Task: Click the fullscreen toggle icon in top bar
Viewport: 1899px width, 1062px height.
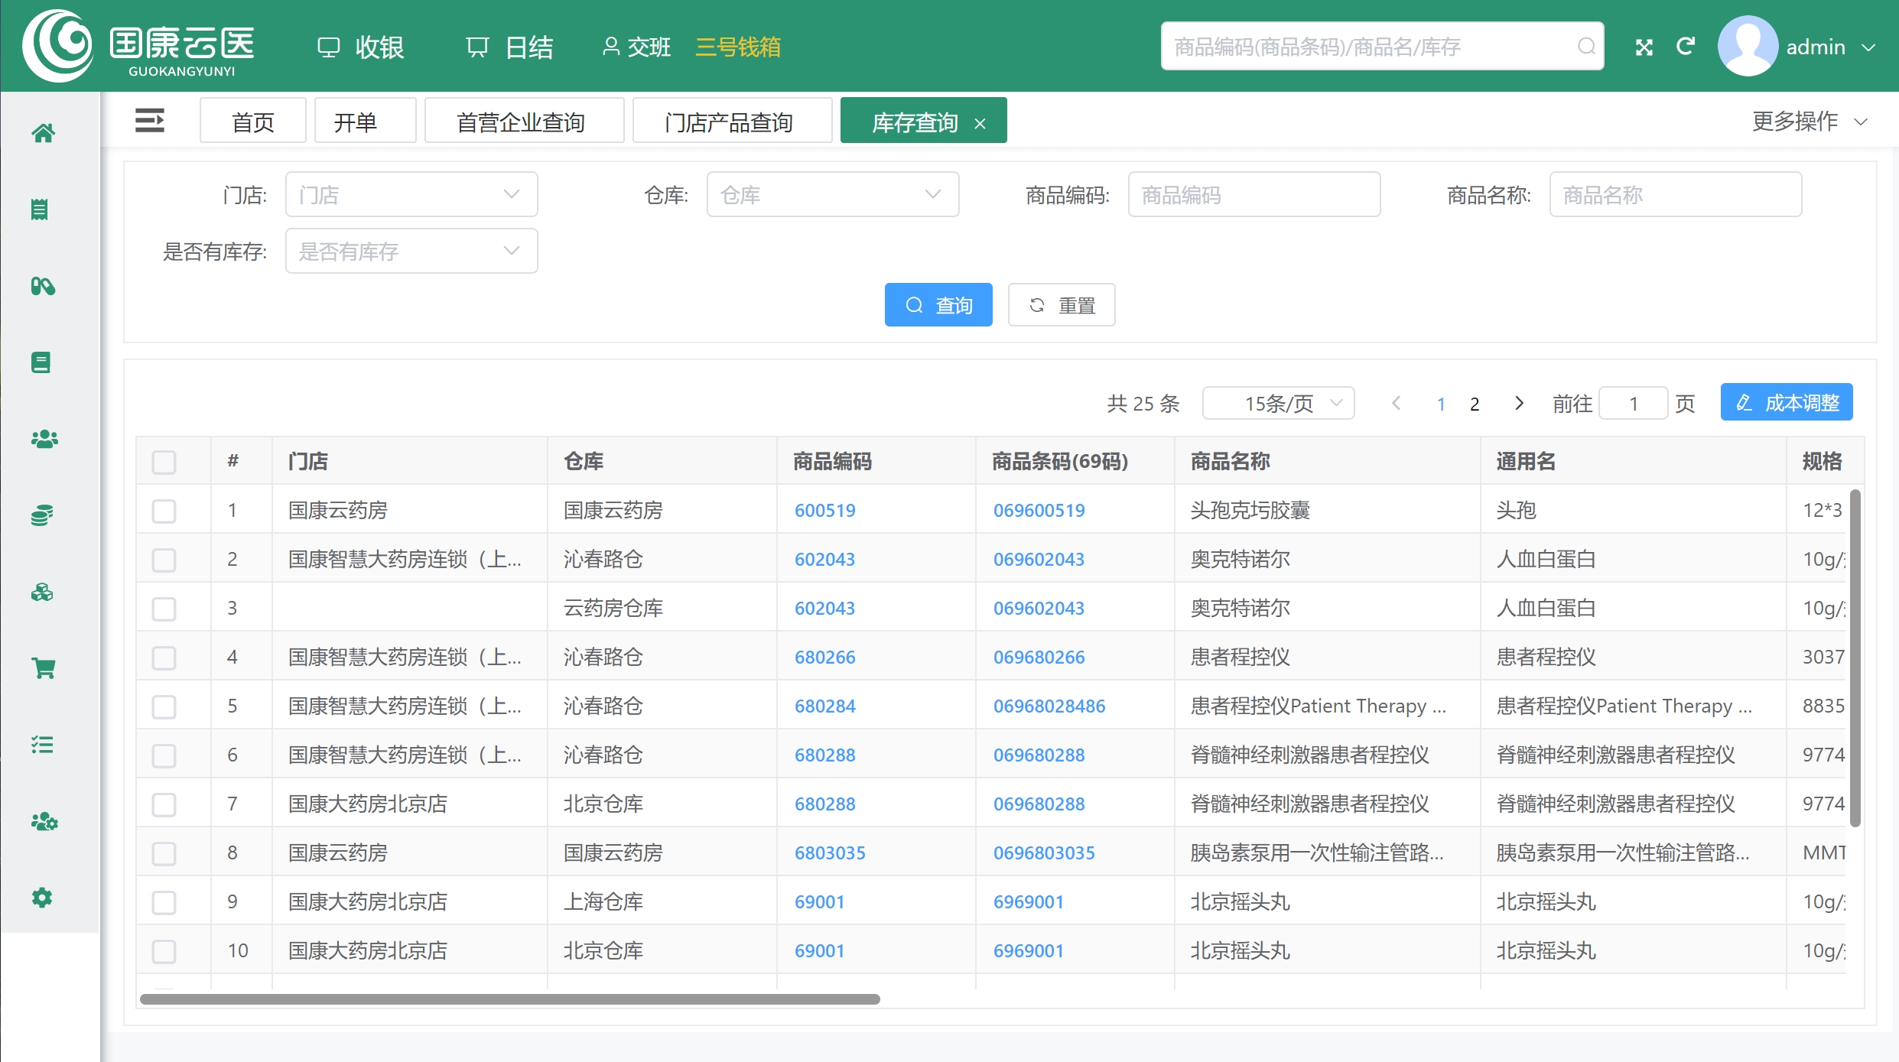Action: 1643,46
